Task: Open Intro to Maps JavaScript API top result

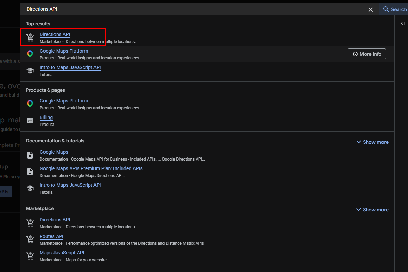Action: [x=70, y=67]
